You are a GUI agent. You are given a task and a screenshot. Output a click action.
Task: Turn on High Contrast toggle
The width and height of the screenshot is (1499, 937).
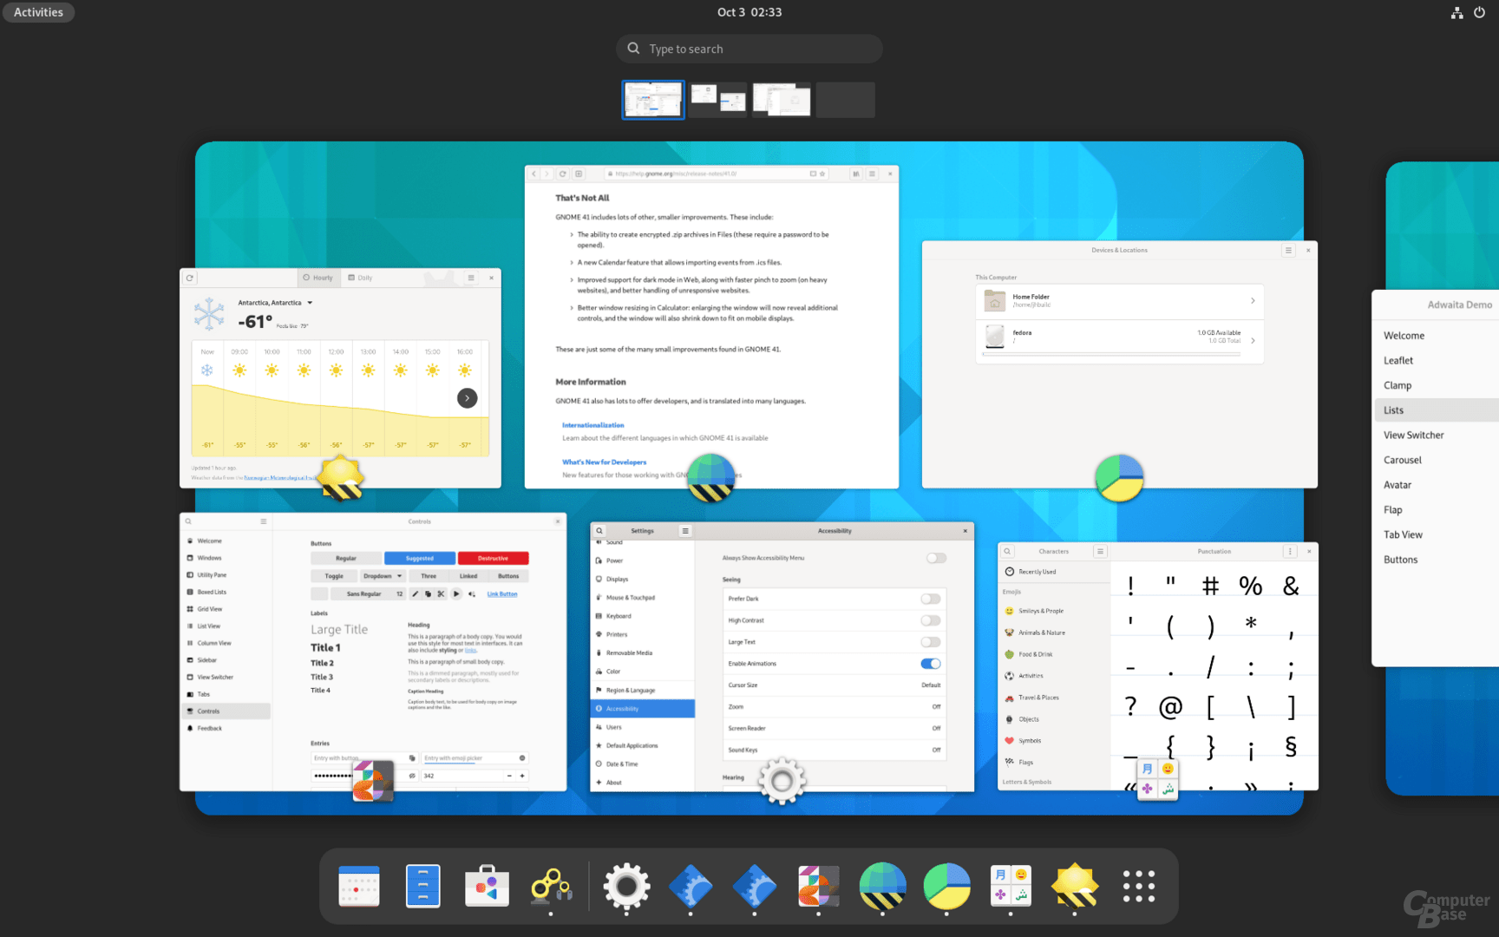[x=930, y=620]
